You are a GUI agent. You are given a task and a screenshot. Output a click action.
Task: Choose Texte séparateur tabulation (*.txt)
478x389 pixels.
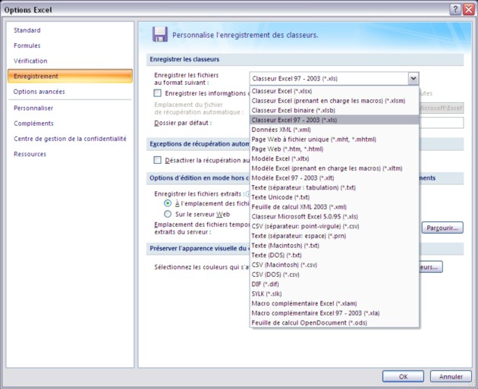coord(334,187)
